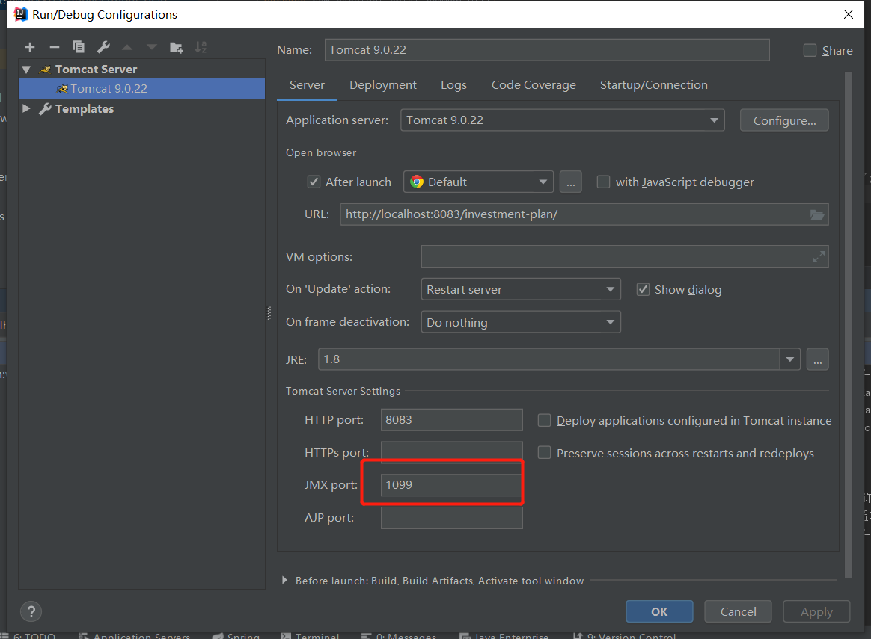Open the On 'Update' action dropdown
This screenshot has height=639, width=871.
(x=521, y=289)
